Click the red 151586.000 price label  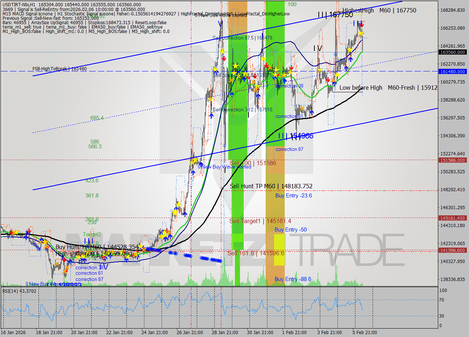coord(452,160)
